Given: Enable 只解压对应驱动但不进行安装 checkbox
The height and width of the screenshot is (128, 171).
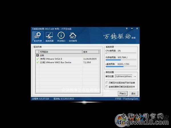Looking at the screenshot, I should [x=107, y=82].
